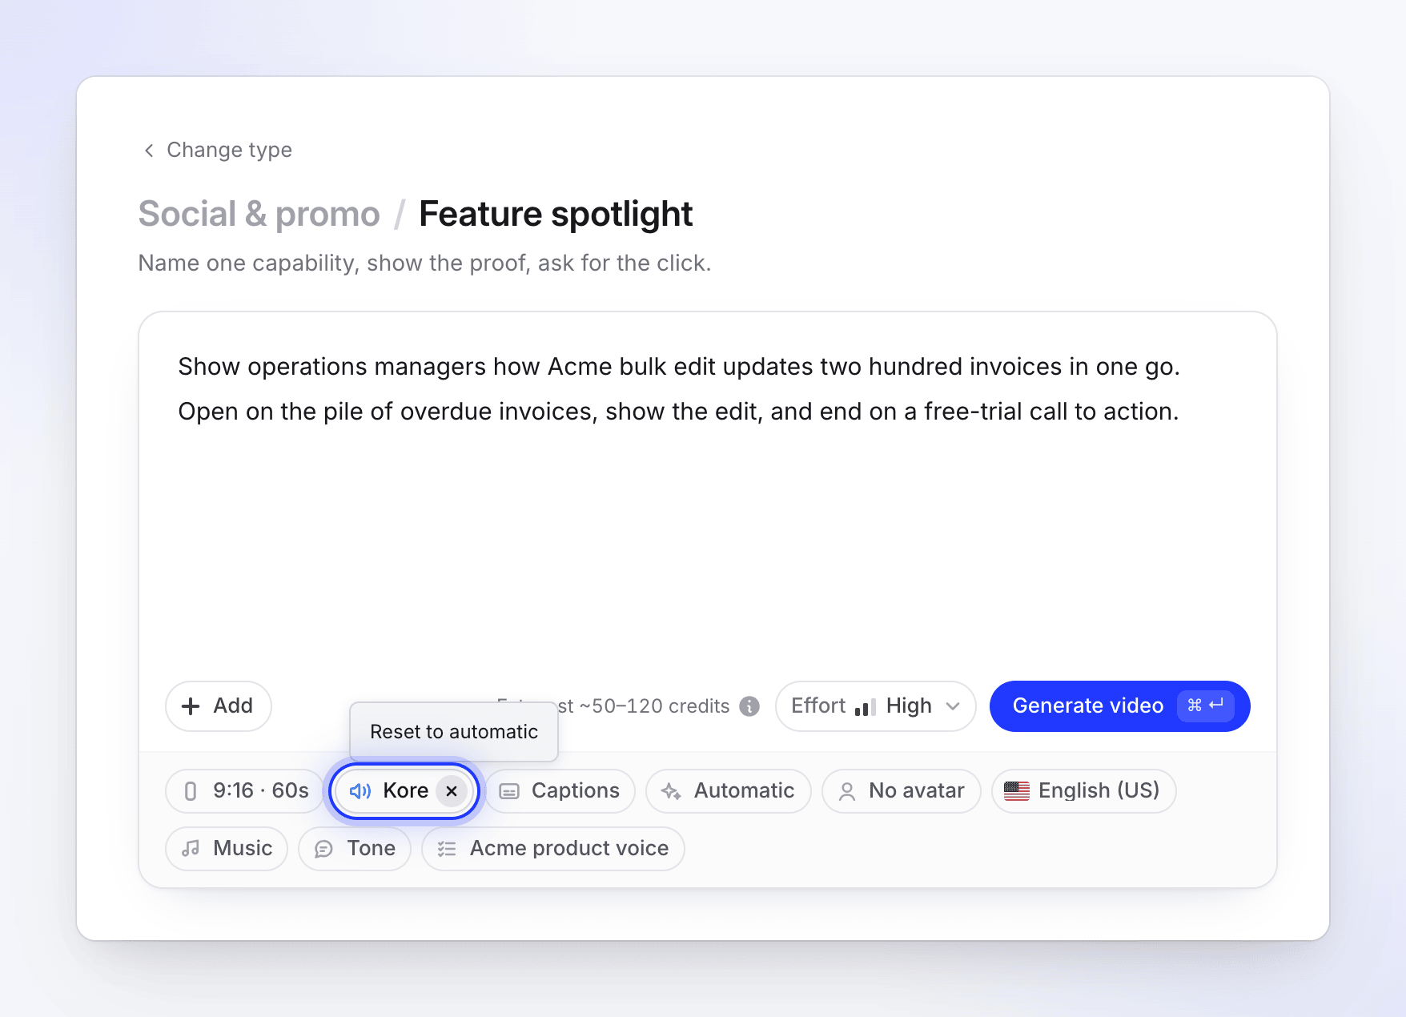Click the credits info icon
The height and width of the screenshot is (1017, 1406).
(x=749, y=706)
